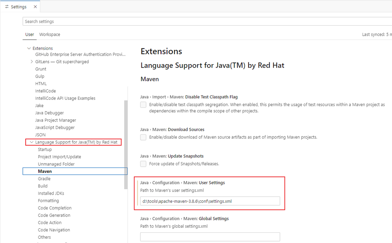Viewport: 392px width, 243px height.
Task: Click the Maven: Update Snapshots title
Action: [x=172, y=156]
